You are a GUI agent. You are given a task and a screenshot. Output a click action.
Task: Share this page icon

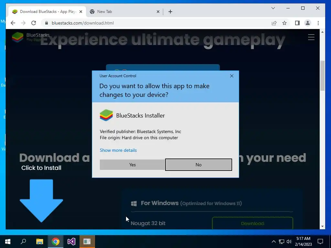click(274, 23)
